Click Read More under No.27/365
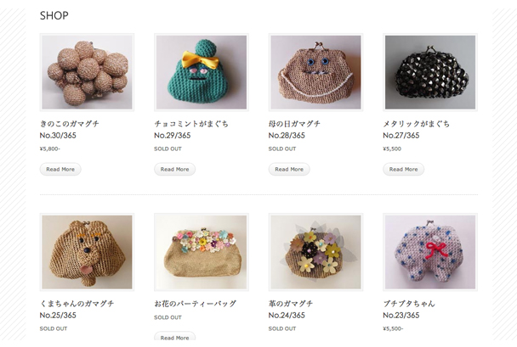Screen dimensions: 517x347 403,169
